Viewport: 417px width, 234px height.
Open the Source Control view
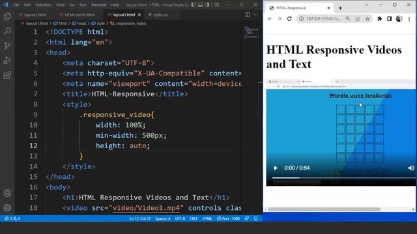(7, 45)
